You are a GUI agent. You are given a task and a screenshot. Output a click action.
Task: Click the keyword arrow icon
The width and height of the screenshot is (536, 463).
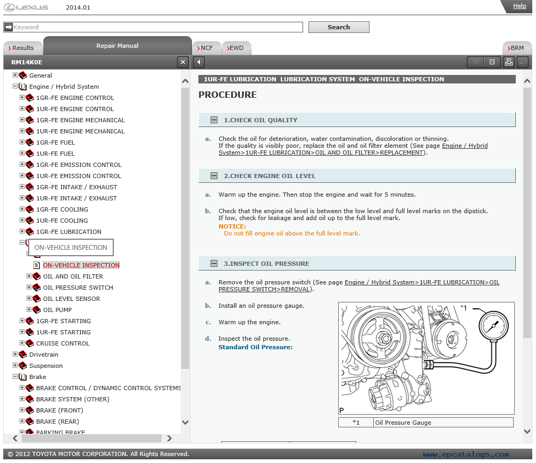9,27
